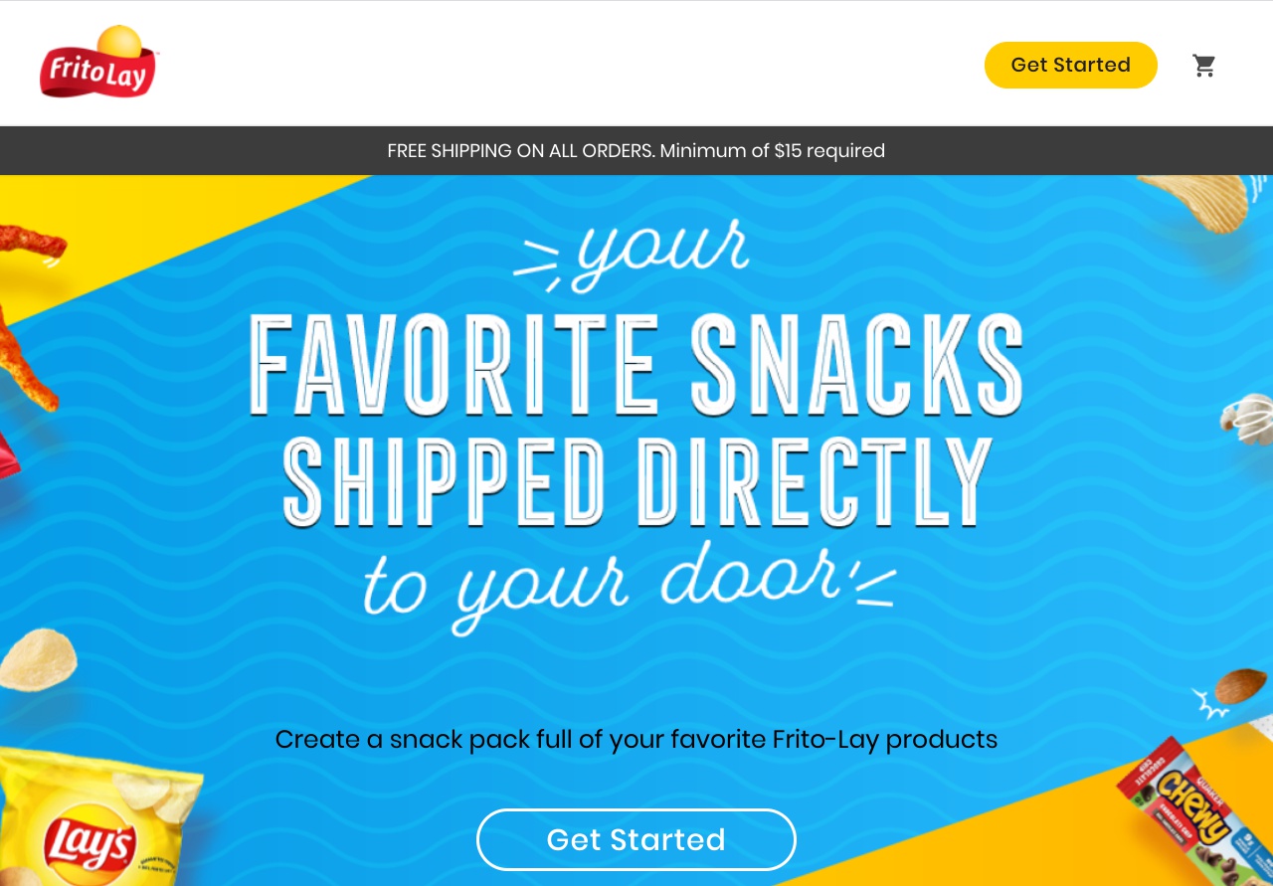Click the white outlined Get Started button
The width and height of the screenshot is (1273, 886).
point(636,840)
